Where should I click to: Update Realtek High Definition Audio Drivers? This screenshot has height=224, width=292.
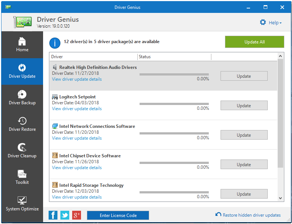244,76
